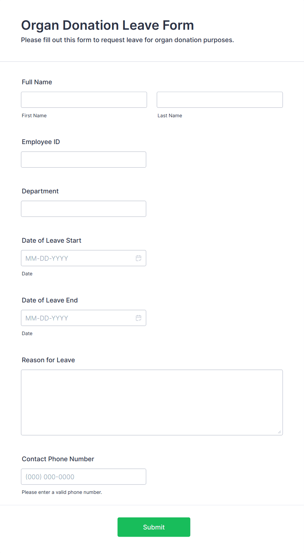Open calendar picker for Leave End date
The image size is (304, 553).
[x=139, y=318]
